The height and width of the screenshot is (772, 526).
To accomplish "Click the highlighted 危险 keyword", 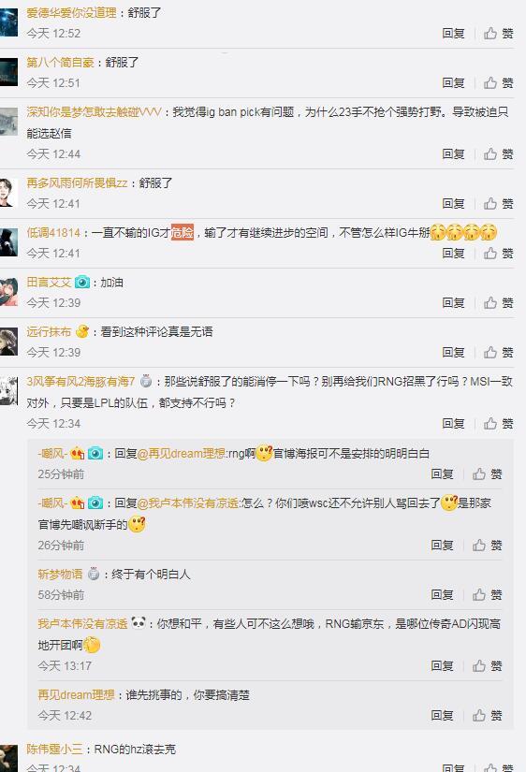I will [183, 232].
